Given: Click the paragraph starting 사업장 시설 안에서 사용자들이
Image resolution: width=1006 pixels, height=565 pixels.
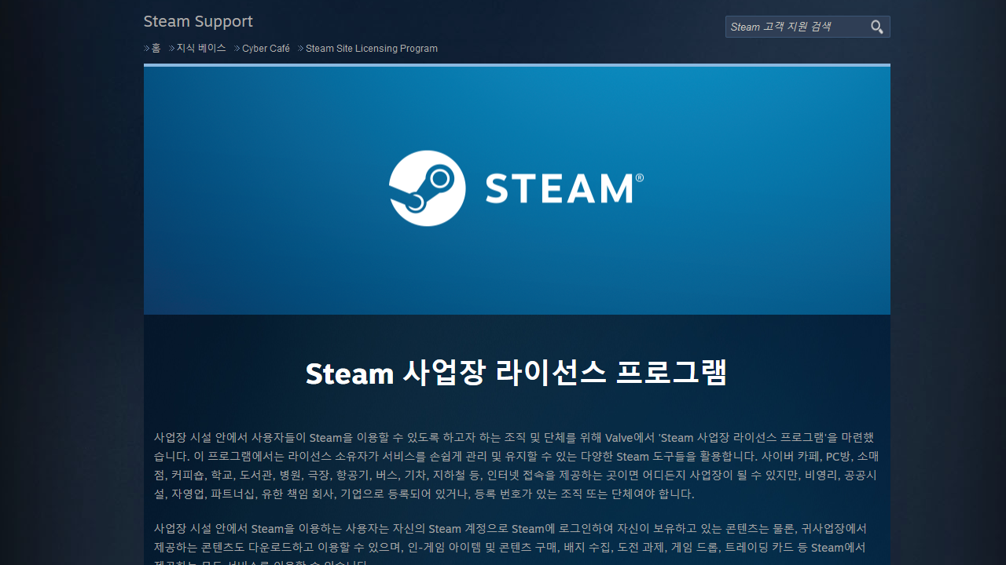Looking at the screenshot, I should pos(516,466).
